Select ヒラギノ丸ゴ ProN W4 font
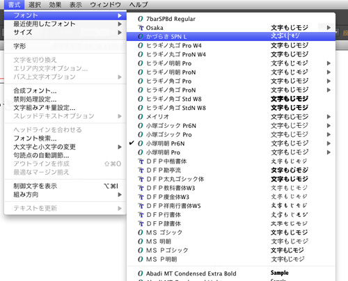The image size is (348, 281). [231, 54]
